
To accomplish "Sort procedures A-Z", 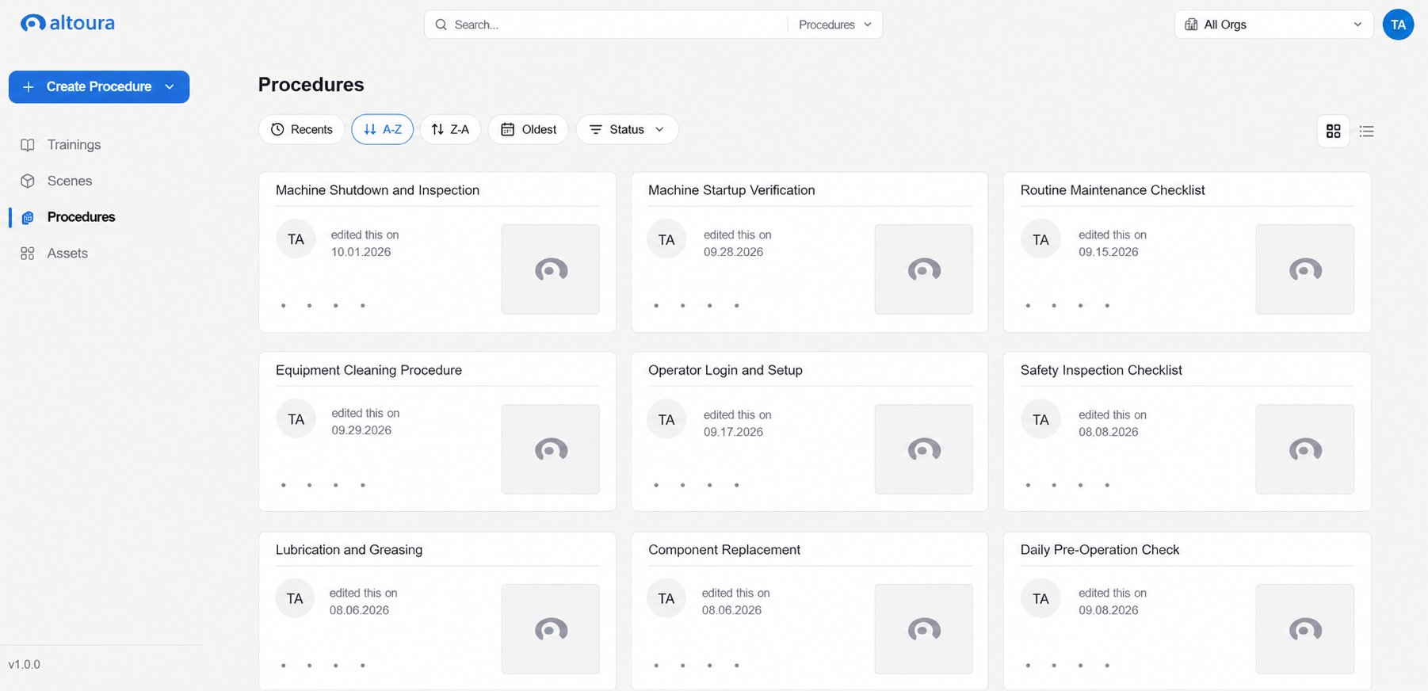I will pyautogui.click(x=382, y=129).
